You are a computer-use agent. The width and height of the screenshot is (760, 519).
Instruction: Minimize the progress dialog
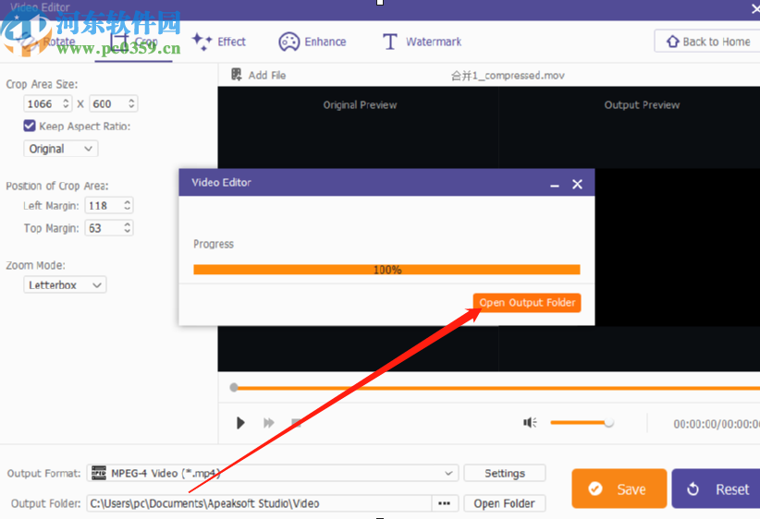click(x=555, y=185)
